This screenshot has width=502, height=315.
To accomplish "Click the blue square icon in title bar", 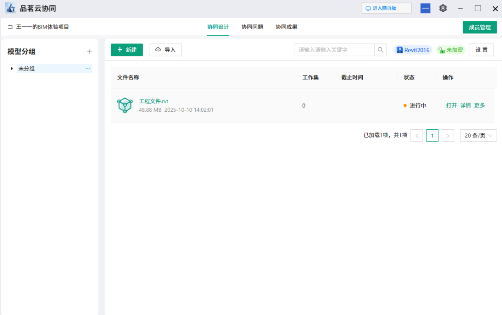I will coord(425,8).
